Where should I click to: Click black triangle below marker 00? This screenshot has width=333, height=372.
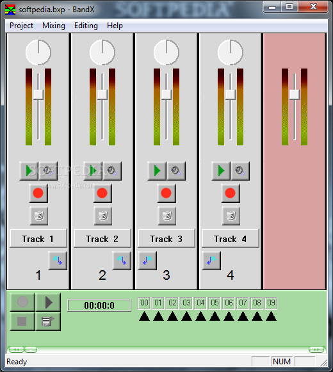(144, 316)
